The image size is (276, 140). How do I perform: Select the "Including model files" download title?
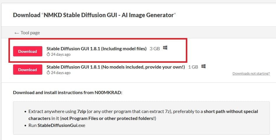[96, 49]
